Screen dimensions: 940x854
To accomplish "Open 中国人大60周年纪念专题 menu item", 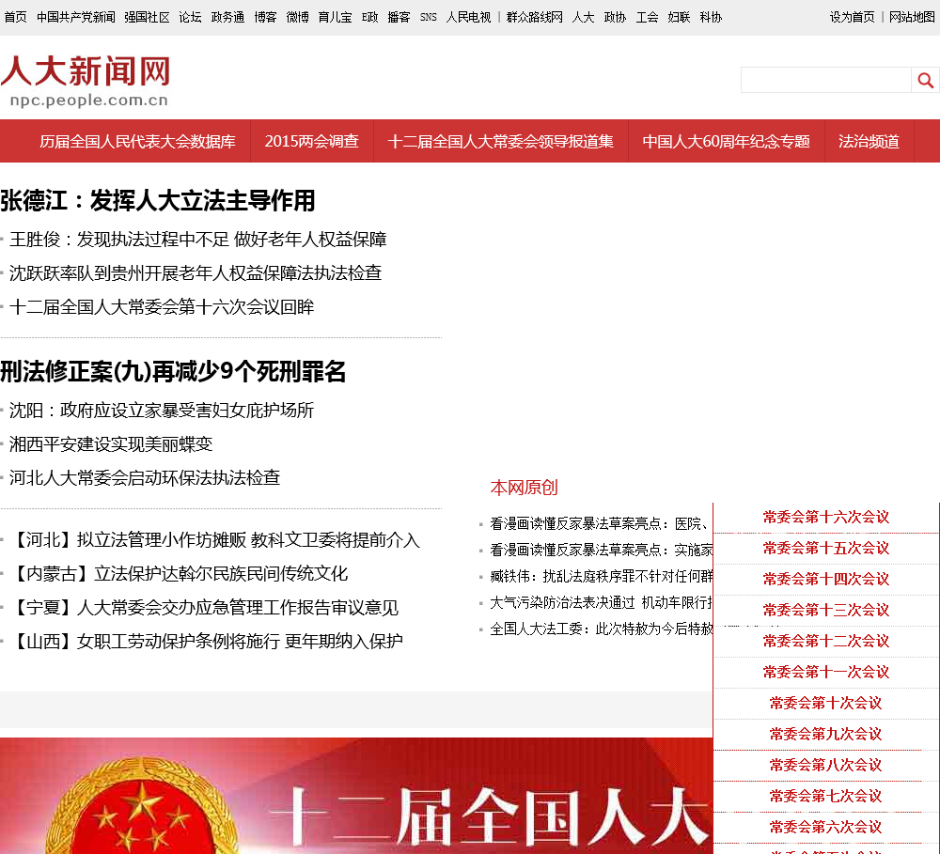I will 726,142.
